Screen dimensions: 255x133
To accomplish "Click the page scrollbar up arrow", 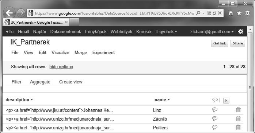I will (250, 30).
